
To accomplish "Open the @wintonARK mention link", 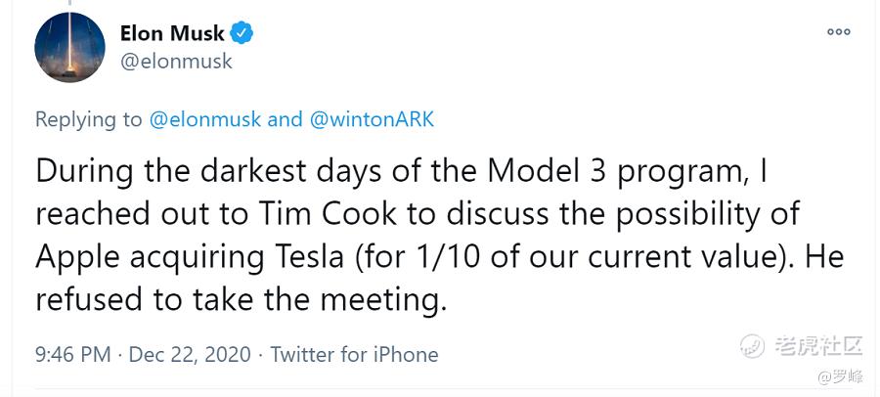I will click(372, 119).
